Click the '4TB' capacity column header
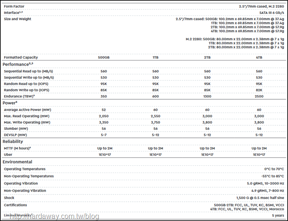 click(259, 57)
